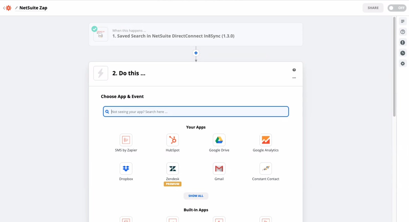Open the task history clock icon in sidebar

(x=403, y=53)
